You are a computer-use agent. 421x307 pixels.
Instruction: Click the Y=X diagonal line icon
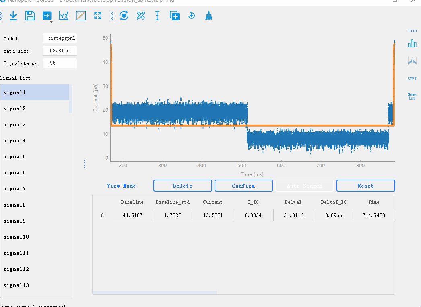[x=81, y=16]
